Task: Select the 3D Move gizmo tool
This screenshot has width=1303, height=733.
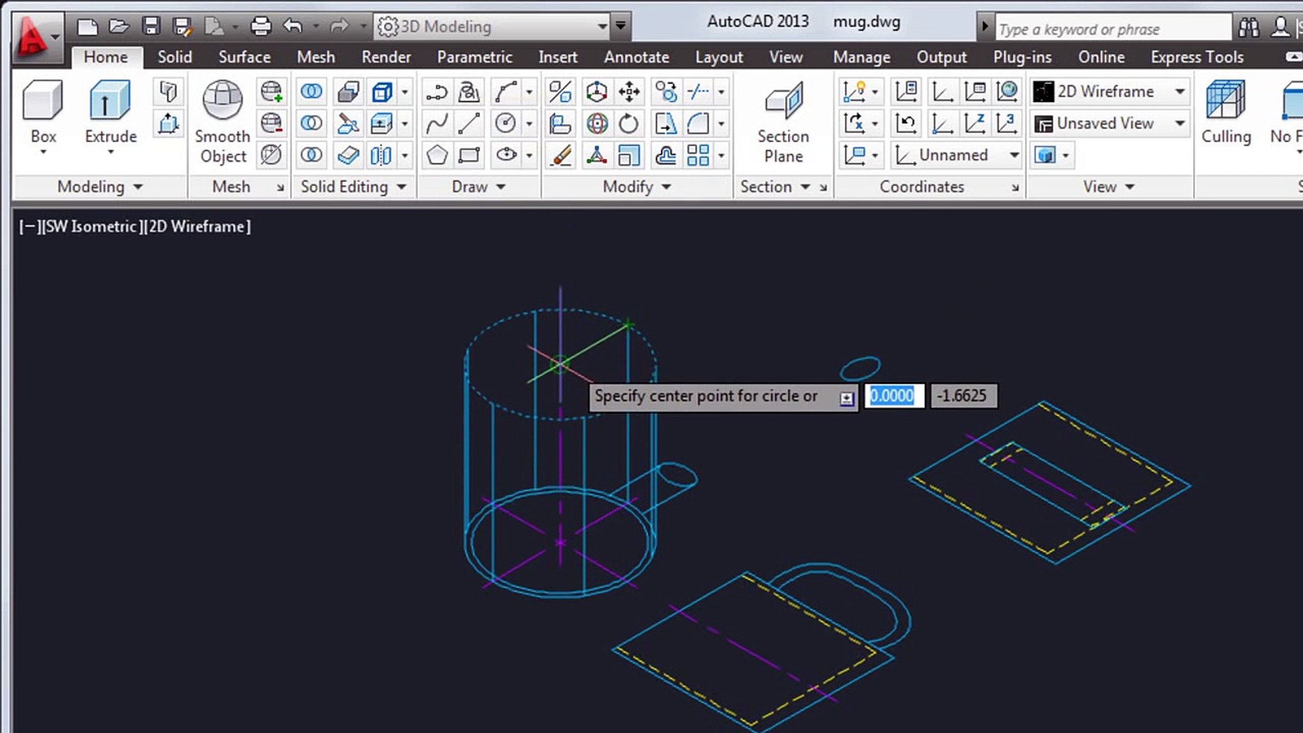Action: pyautogui.click(x=597, y=92)
